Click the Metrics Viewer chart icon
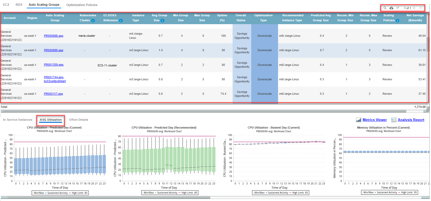The height and width of the screenshot is (201, 431). [358, 120]
